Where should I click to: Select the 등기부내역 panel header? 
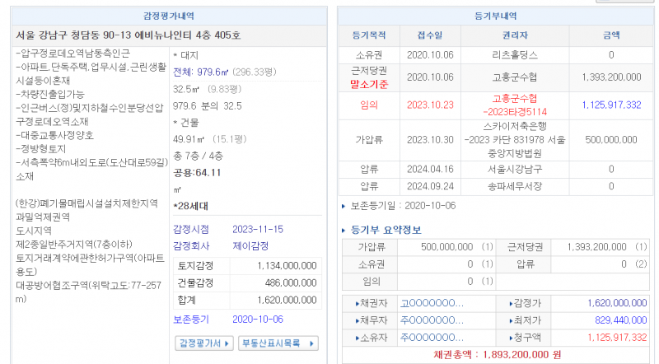[496, 16]
